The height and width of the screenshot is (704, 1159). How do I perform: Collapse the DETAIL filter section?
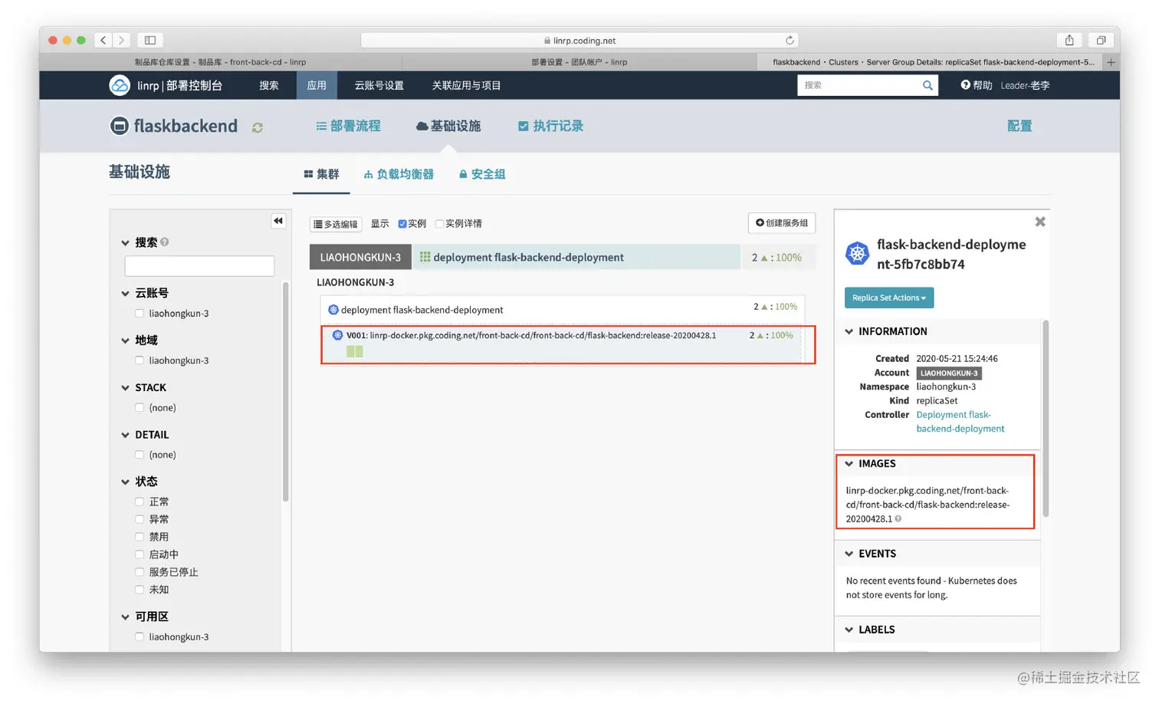coord(125,435)
